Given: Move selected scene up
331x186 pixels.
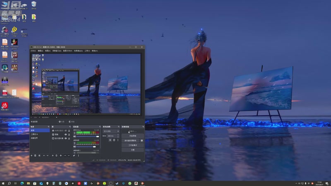Looking at the screenshot, I should 44,156.
